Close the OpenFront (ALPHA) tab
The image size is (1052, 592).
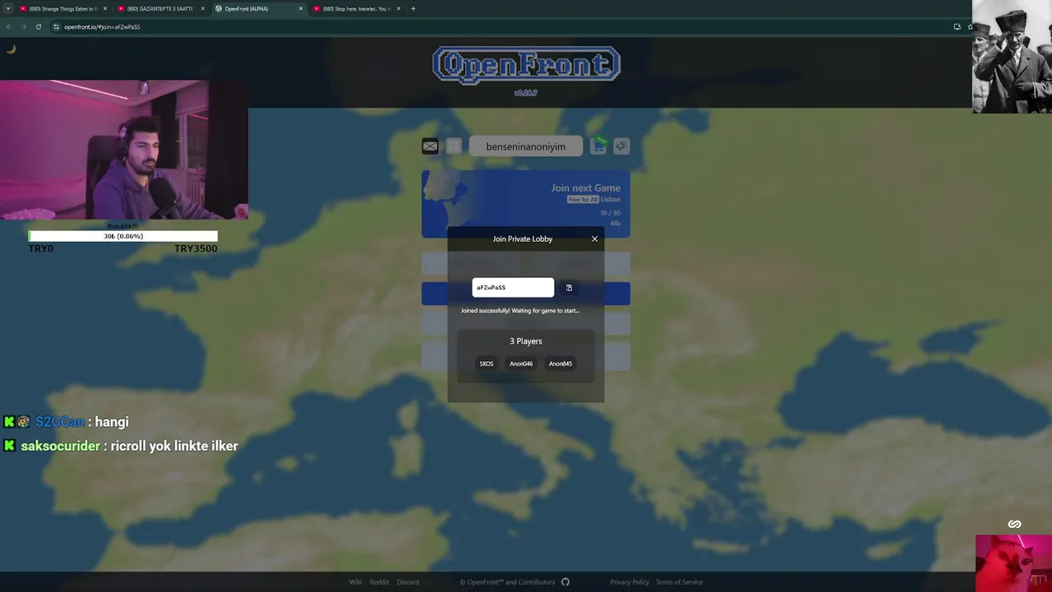(x=301, y=8)
